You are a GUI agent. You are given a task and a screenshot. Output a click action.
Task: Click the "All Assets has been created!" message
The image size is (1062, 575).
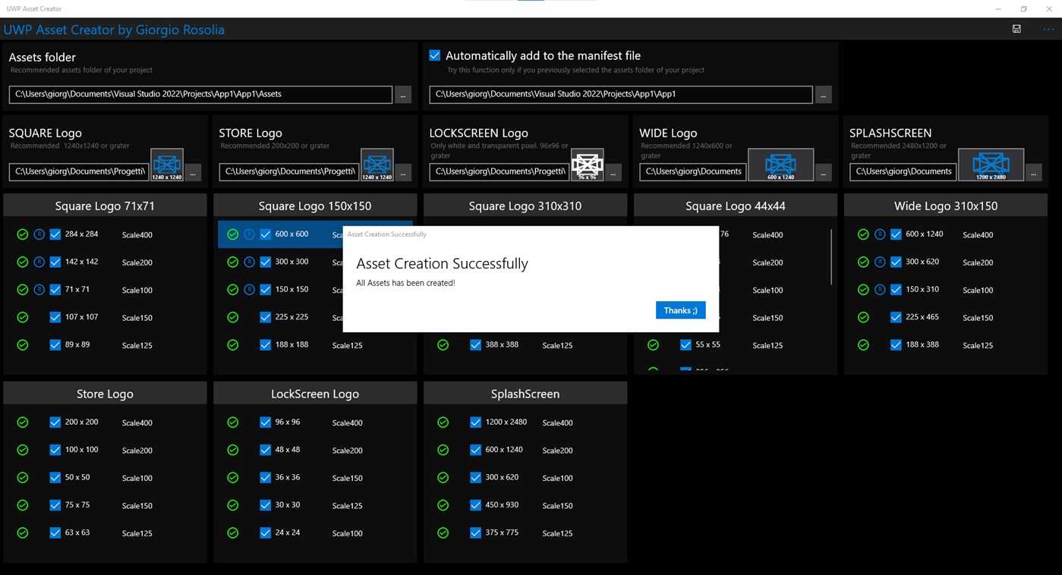(405, 283)
